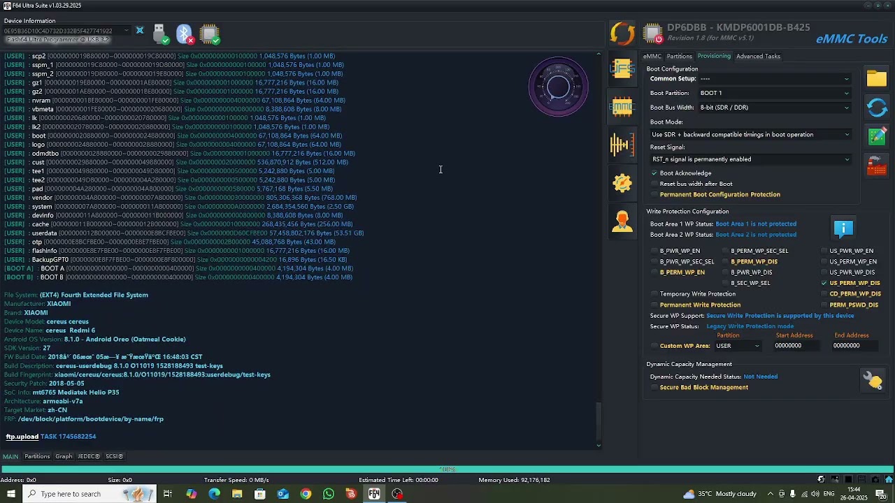Open Microsoft Edge from the taskbar
Image resolution: width=895 pixels, height=503 pixels.
[214, 494]
